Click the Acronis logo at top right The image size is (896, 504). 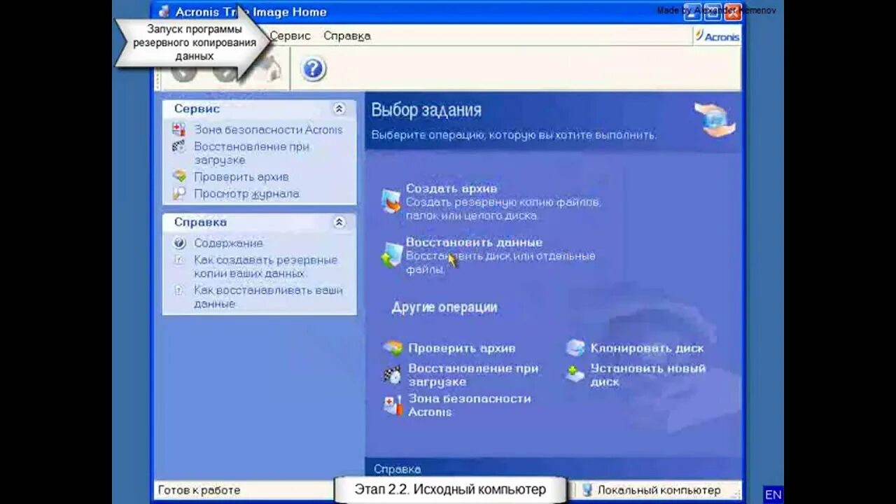717,36
